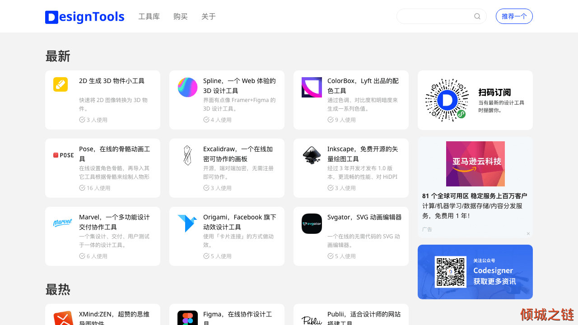Open the 购买 menu item
The width and height of the screenshot is (578, 325).
181,17
